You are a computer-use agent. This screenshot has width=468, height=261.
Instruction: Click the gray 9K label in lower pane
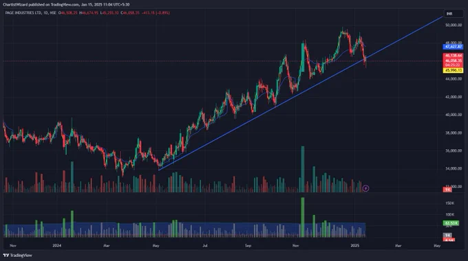coord(447,235)
